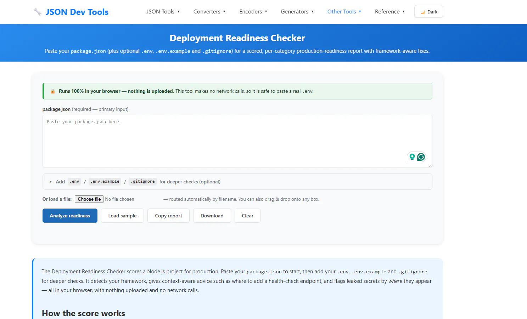
Task: Click the green lightbulb suggestion icon
Action: point(412,157)
